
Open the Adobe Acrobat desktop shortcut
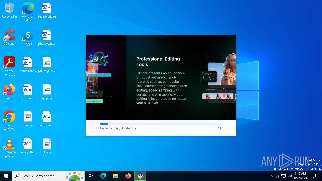(9, 66)
